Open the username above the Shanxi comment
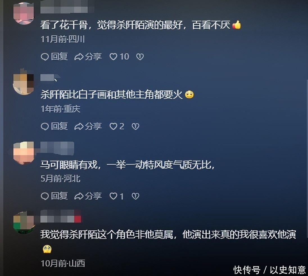This screenshot has height=276, width=308. [61, 216]
